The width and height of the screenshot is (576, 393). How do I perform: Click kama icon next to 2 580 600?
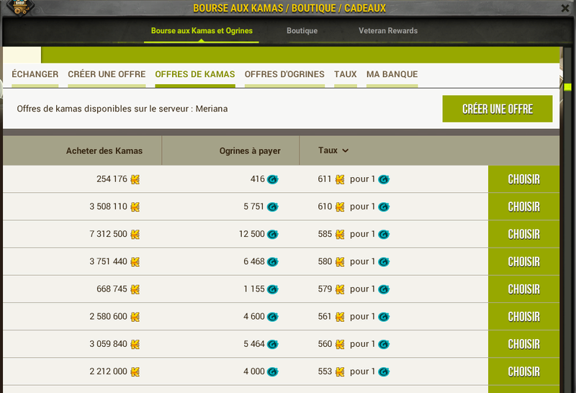pos(135,317)
